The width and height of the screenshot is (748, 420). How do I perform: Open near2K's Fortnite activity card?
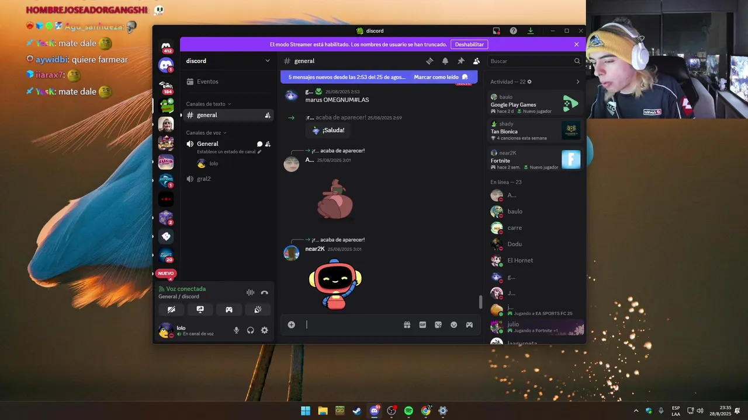pyautogui.click(x=536, y=160)
